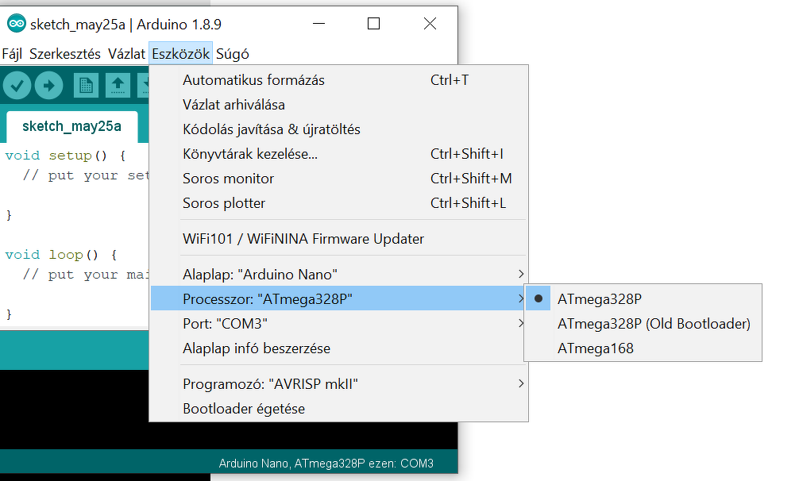Viewport: 799px width, 481px height.
Task: Open Könyvtárak kezelése... entry
Action: click(x=339, y=154)
